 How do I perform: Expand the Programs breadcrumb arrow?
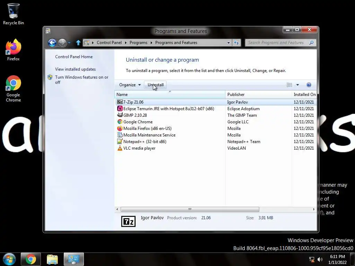(x=151, y=43)
